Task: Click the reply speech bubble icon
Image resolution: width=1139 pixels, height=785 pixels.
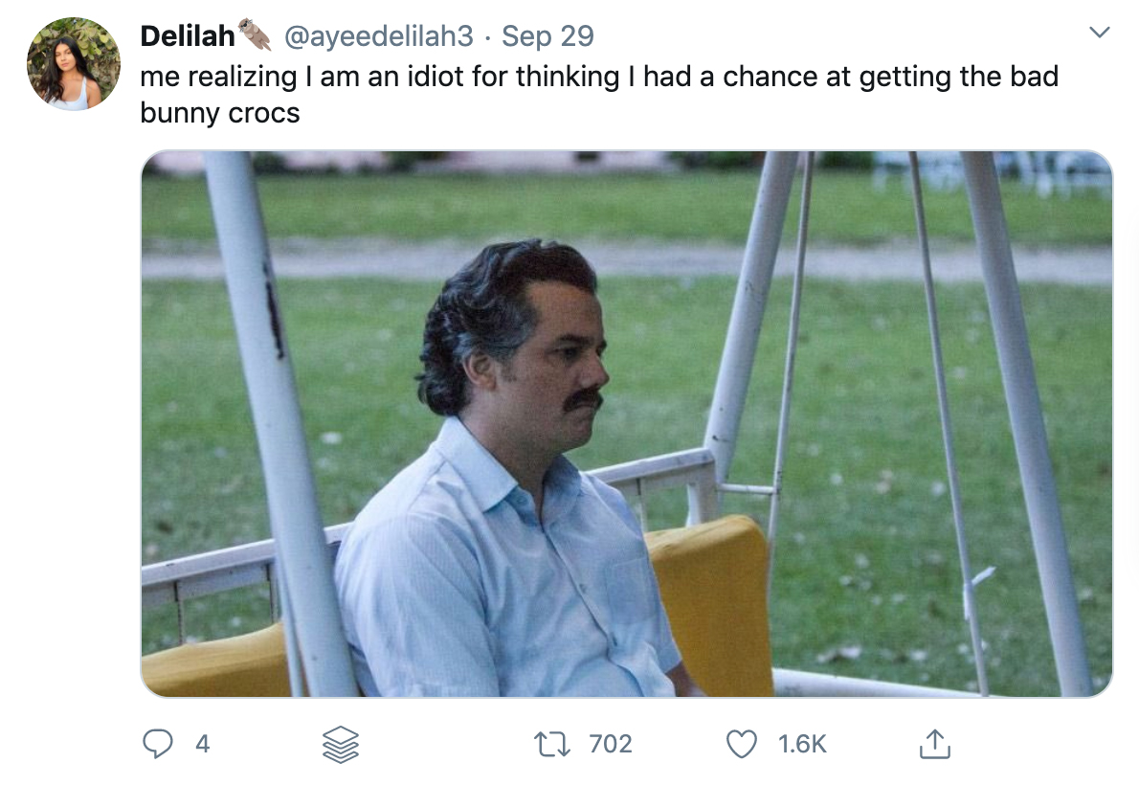Action: tap(158, 744)
